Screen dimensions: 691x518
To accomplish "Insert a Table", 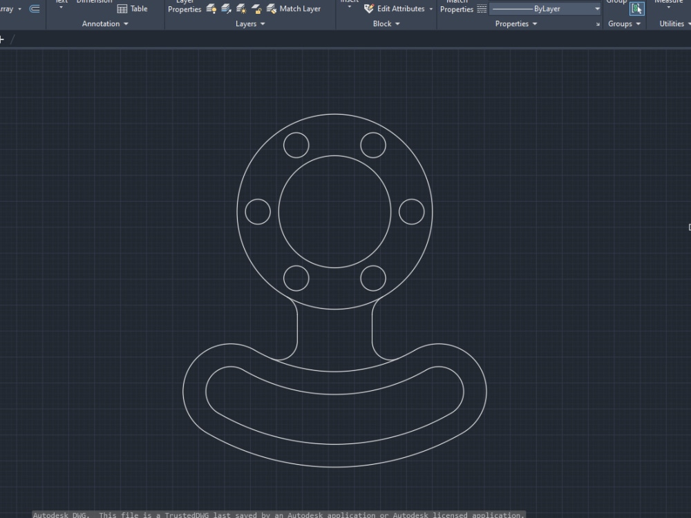I will click(133, 8).
